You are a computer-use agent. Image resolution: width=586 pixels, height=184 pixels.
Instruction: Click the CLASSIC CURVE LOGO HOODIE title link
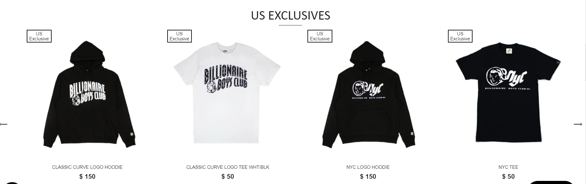[87, 167]
